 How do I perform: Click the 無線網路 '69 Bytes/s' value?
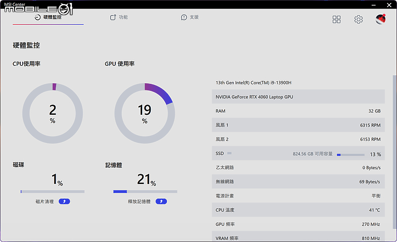click(370, 182)
